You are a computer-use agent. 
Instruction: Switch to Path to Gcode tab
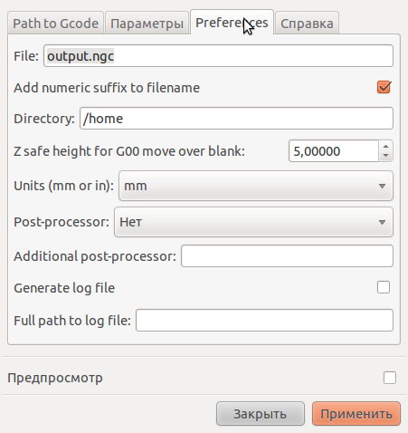pos(55,24)
